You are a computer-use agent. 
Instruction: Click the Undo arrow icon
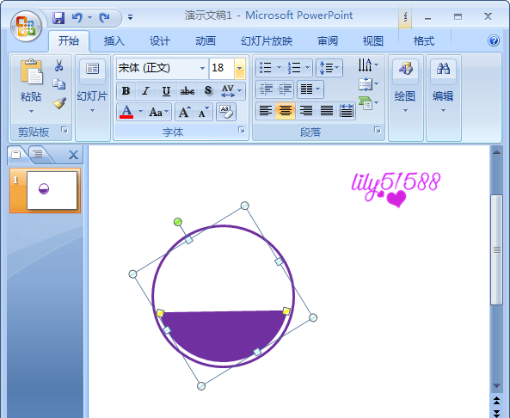[x=77, y=17]
